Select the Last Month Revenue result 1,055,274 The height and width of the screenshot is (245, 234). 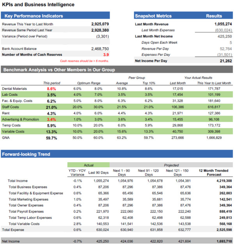223,24
